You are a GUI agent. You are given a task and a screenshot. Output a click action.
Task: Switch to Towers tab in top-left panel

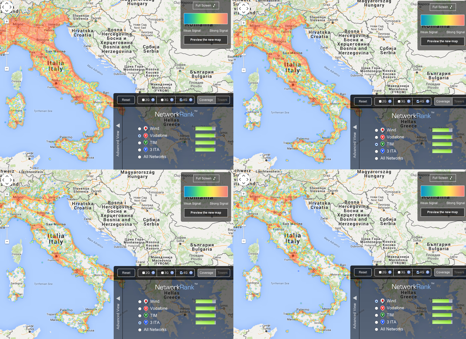point(222,100)
